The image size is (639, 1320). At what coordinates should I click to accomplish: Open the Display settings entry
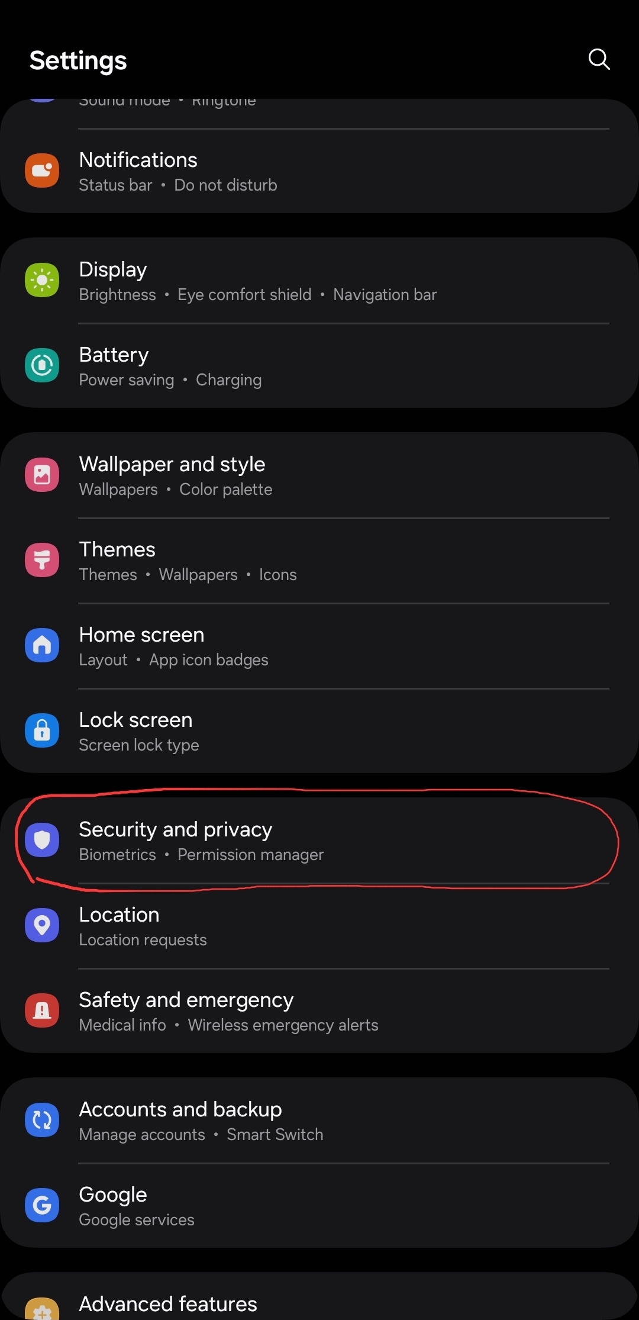pos(319,281)
